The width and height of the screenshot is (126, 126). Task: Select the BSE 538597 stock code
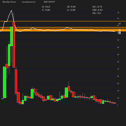(x=49, y=2)
